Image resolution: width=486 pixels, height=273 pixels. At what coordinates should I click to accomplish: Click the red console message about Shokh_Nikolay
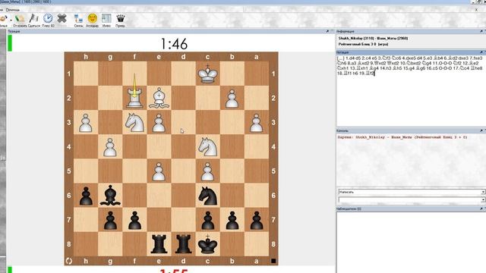402,137
